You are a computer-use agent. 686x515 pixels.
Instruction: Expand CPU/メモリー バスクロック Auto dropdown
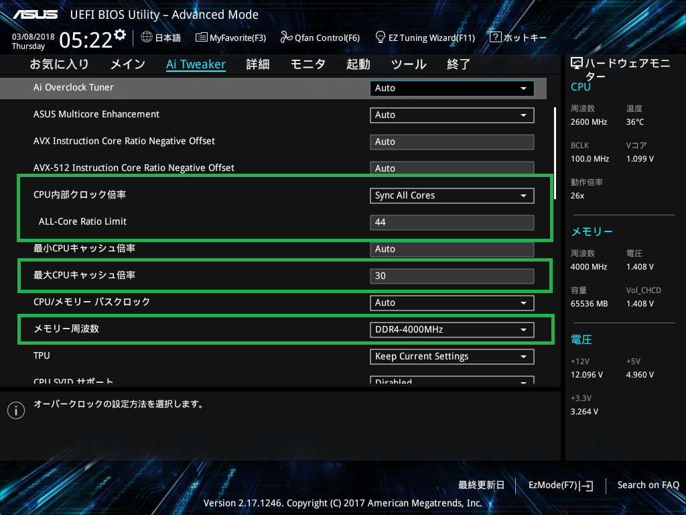452,302
